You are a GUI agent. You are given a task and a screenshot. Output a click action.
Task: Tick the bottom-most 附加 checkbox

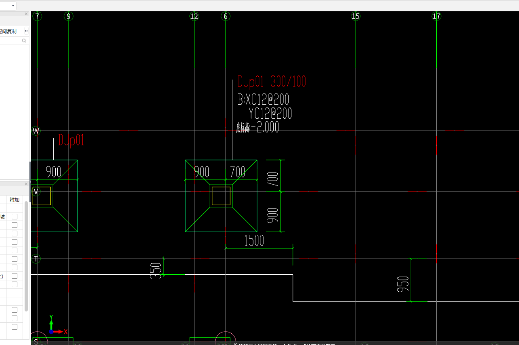15,327
